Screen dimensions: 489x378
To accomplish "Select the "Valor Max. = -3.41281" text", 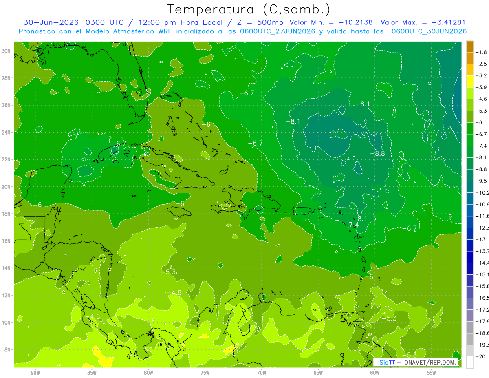I will [423, 22].
